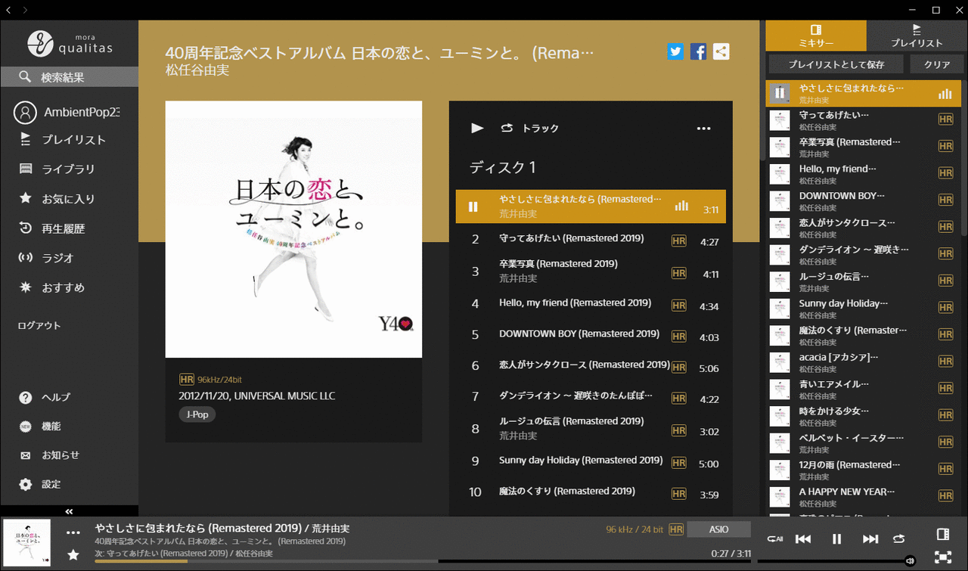This screenshot has width=968, height=571.
Task: Switch to the right panel プレイリスト tab
Action: 917,36
